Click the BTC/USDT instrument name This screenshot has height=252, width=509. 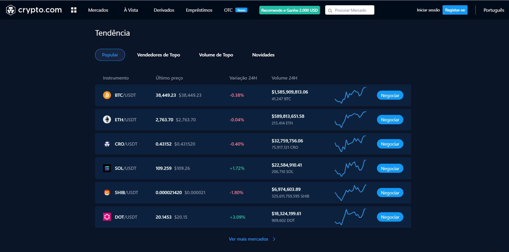click(125, 95)
